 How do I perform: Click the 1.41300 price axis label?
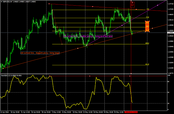tap(171, 68)
